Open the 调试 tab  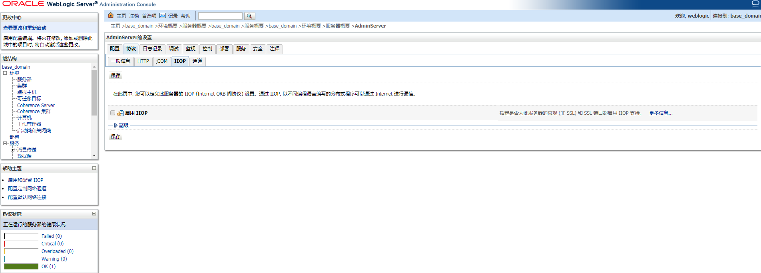pos(174,49)
